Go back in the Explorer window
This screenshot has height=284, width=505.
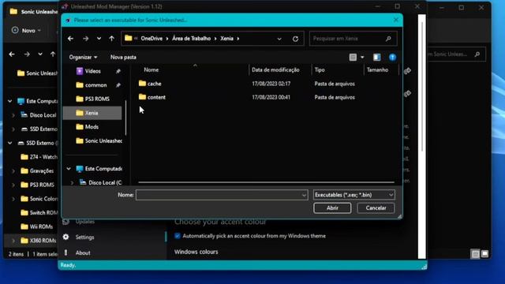[12, 54]
